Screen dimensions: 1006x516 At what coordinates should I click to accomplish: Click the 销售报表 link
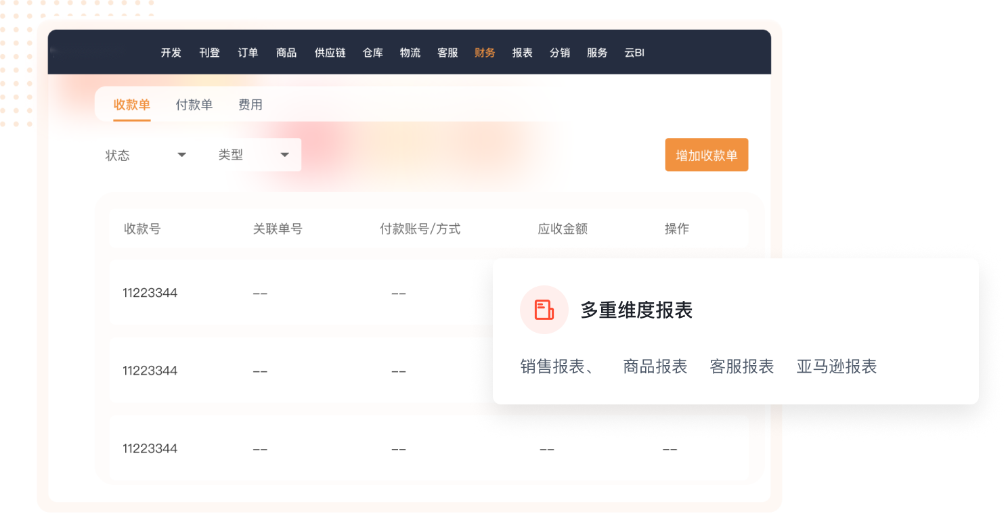553,367
